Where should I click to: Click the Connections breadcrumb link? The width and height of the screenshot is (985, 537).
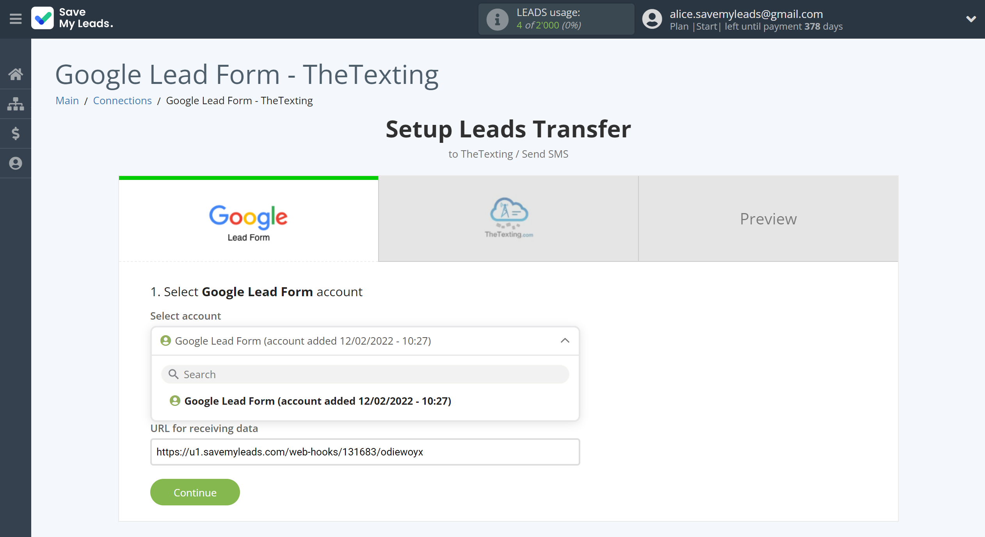[x=122, y=100]
